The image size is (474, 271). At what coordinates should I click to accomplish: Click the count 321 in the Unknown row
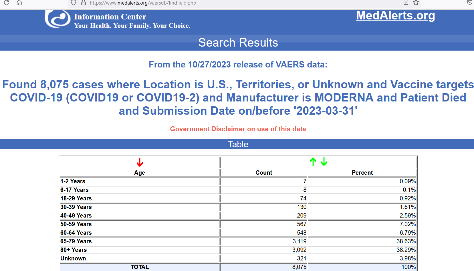(x=264, y=258)
